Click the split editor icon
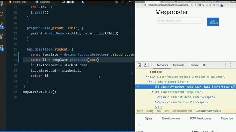Screen dimensions: 236x132 [124, 2]
